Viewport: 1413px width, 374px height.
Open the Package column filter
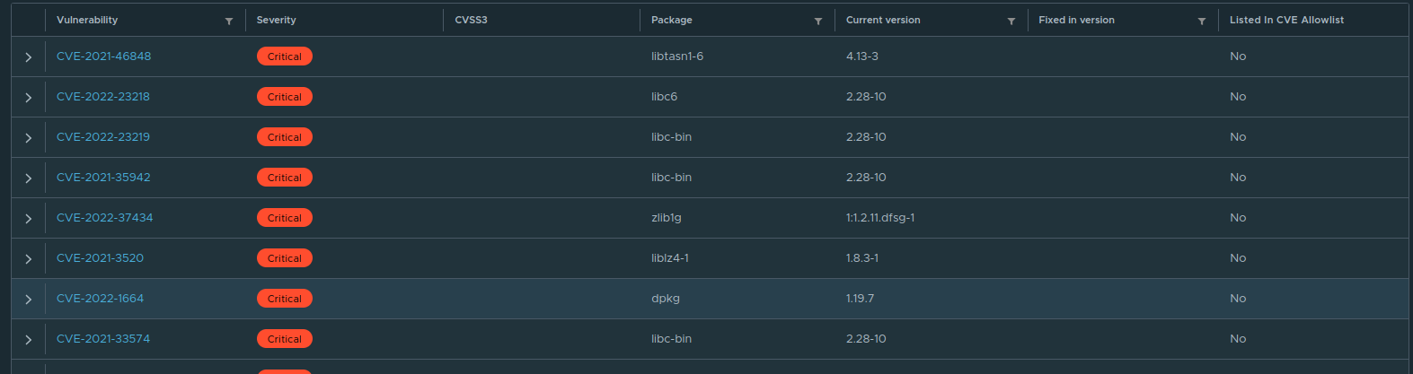(818, 22)
